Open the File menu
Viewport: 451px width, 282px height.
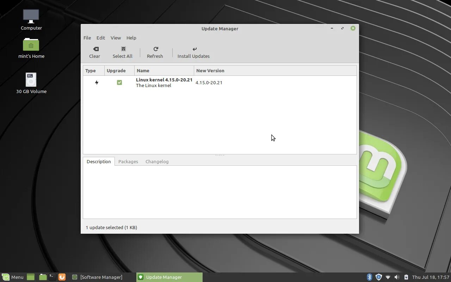tap(87, 38)
